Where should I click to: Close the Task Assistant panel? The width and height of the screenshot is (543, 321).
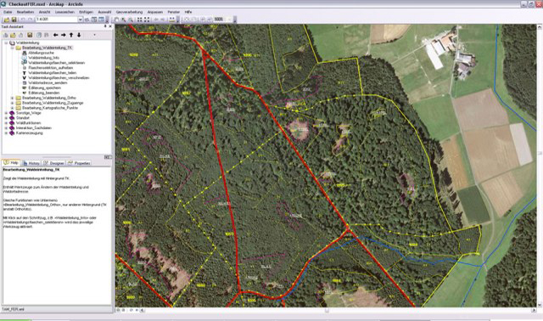(110, 26)
